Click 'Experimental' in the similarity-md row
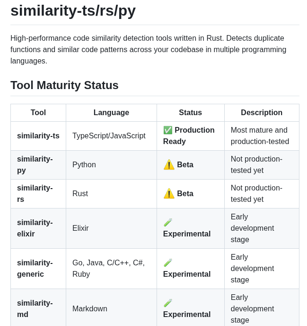 click(x=187, y=315)
